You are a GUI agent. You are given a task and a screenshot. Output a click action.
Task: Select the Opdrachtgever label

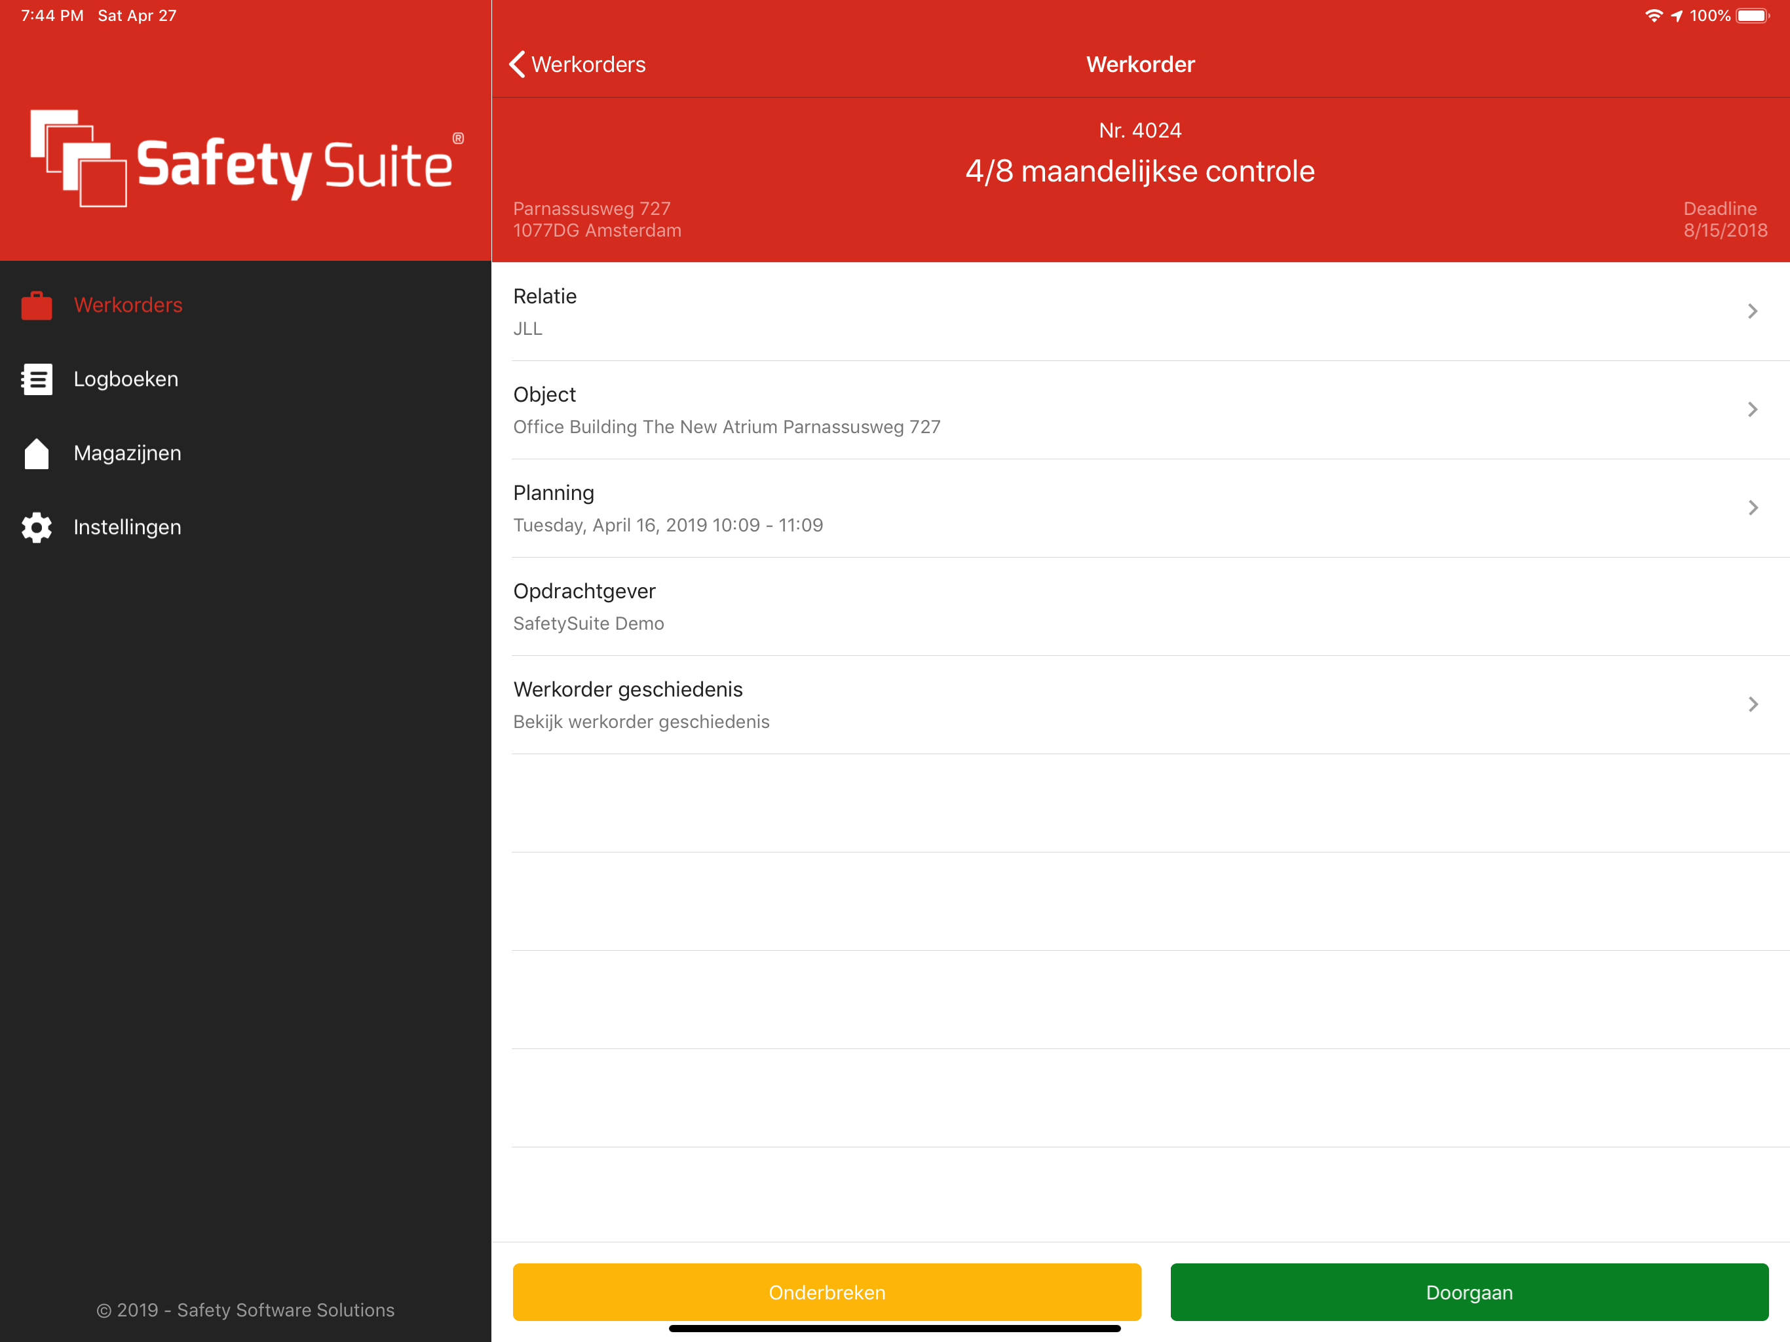[x=584, y=591]
